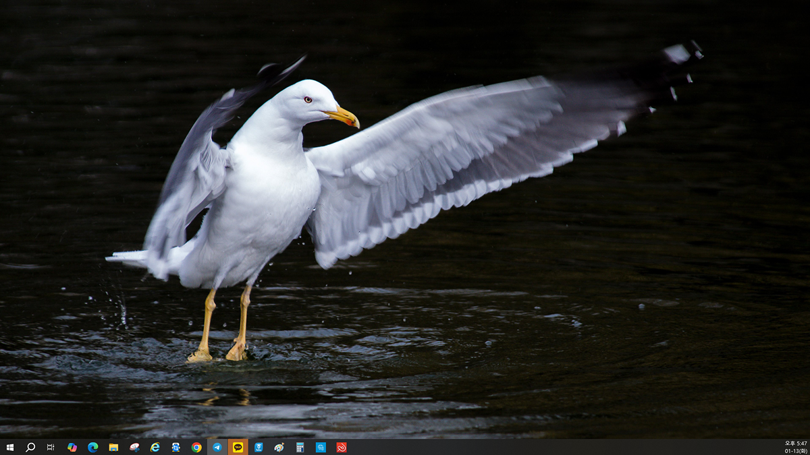The width and height of the screenshot is (810, 455).
Task: Open Microsoft Edge browser
Action: [93, 447]
